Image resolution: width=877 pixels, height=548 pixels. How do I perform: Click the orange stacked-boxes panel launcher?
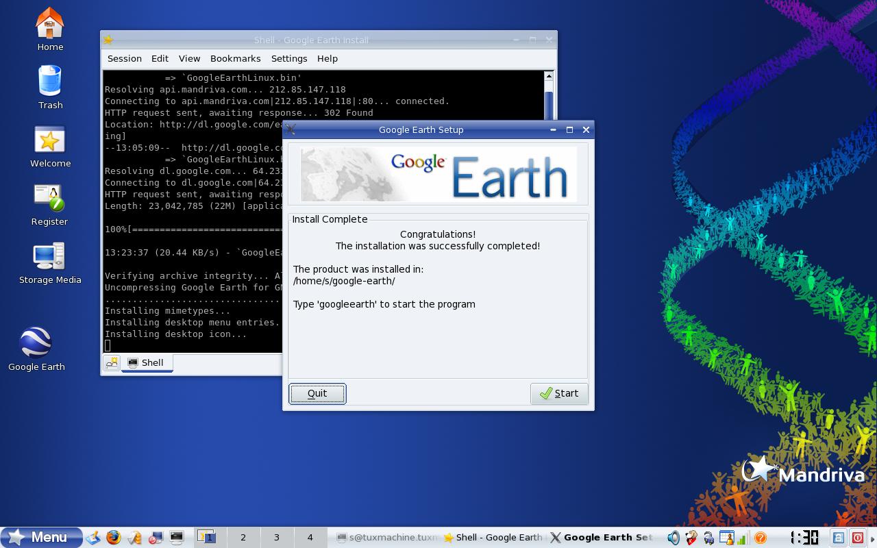coord(135,537)
